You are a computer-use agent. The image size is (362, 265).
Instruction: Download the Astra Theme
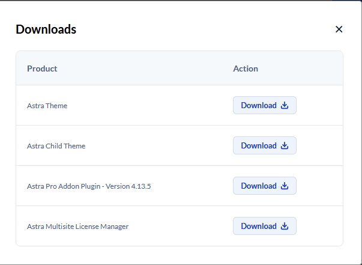[x=265, y=105]
